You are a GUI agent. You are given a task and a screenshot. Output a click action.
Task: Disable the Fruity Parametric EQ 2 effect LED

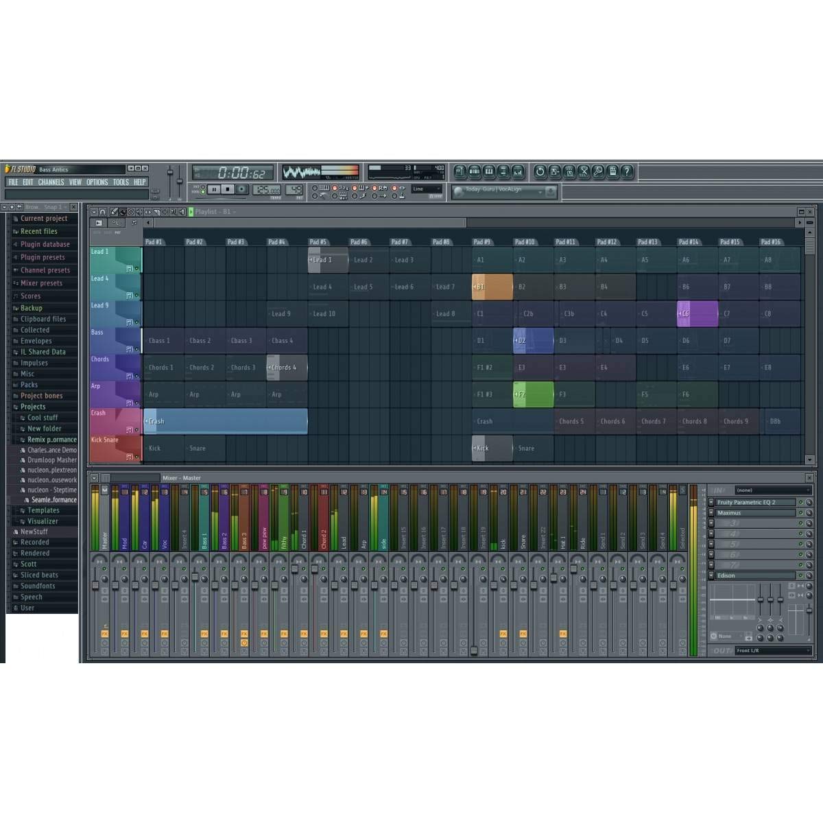point(800,503)
